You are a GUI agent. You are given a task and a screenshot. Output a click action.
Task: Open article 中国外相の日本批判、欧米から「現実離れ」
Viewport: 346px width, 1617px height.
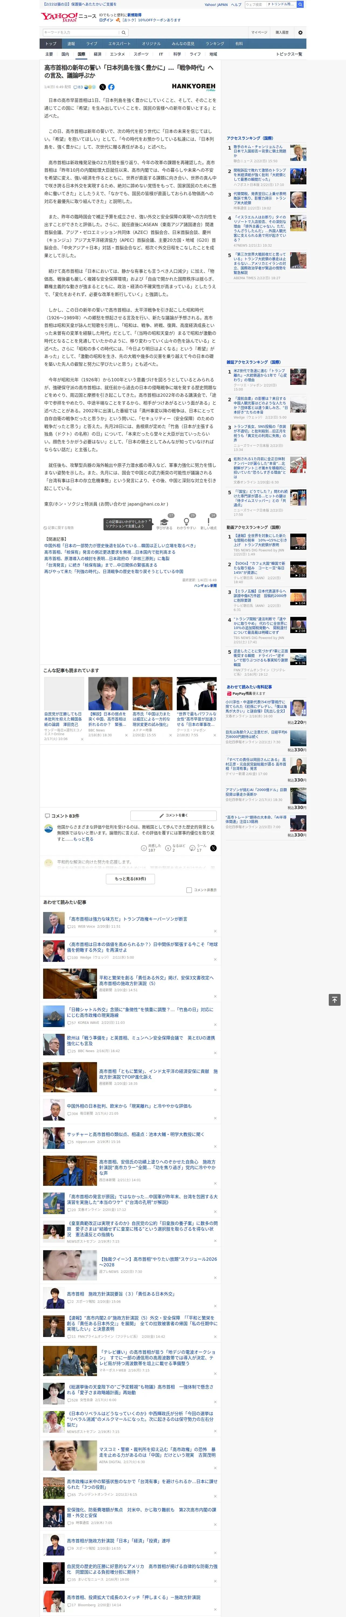129,1106
